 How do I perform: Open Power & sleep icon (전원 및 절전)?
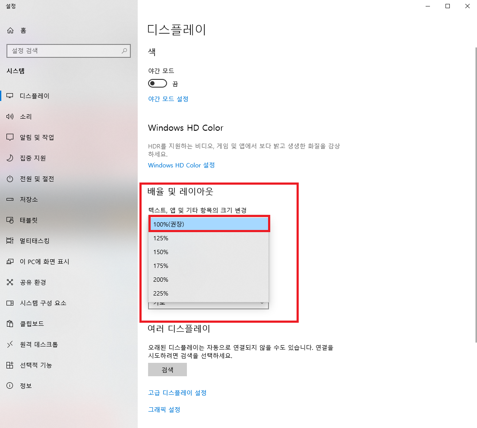pos(10,179)
